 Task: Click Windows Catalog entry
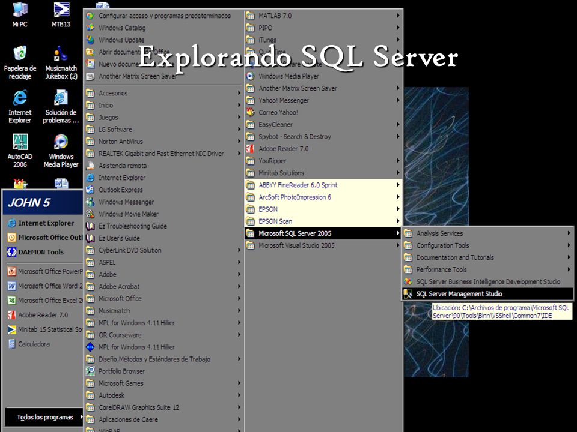click(163, 28)
